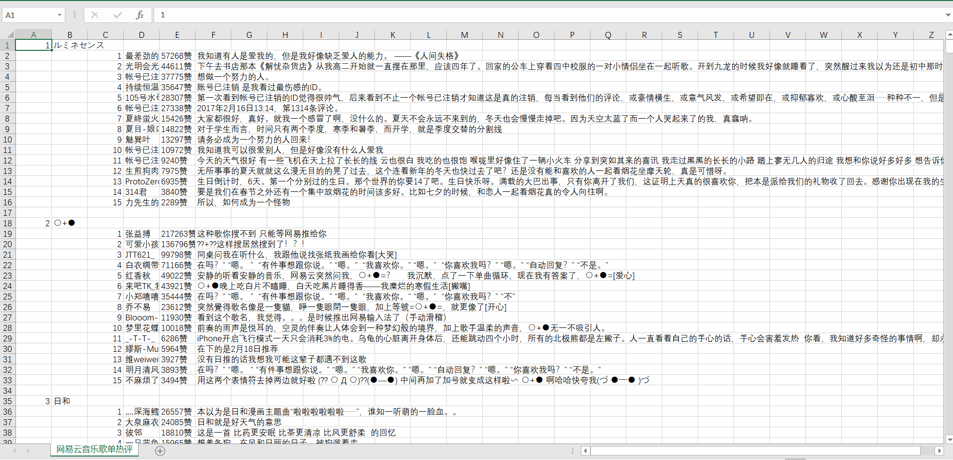The width and height of the screenshot is (953, 460).
Task: Click cell with 乔不易
Action: click(142, 307)
